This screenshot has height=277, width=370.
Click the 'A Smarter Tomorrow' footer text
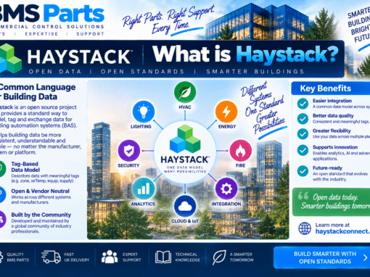coord(242,257)
